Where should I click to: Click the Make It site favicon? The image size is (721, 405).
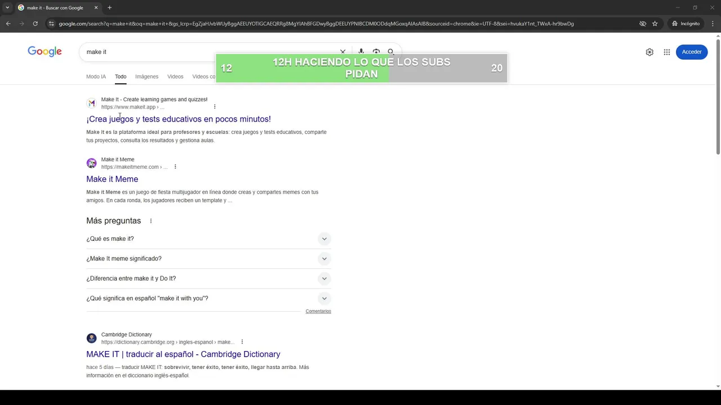tap(91, 103)
